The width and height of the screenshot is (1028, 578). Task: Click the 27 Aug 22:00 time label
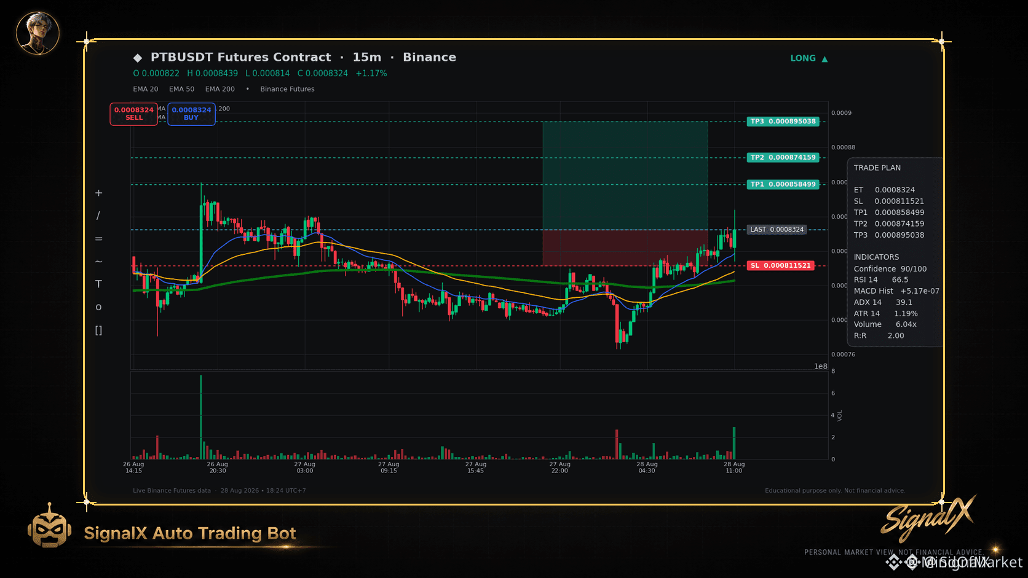[560, 467]
